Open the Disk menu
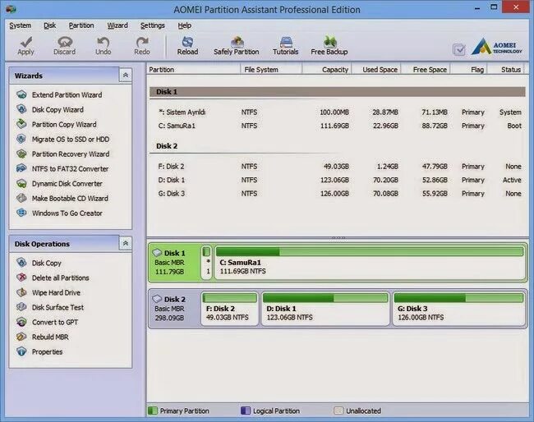 click(50, 25)
